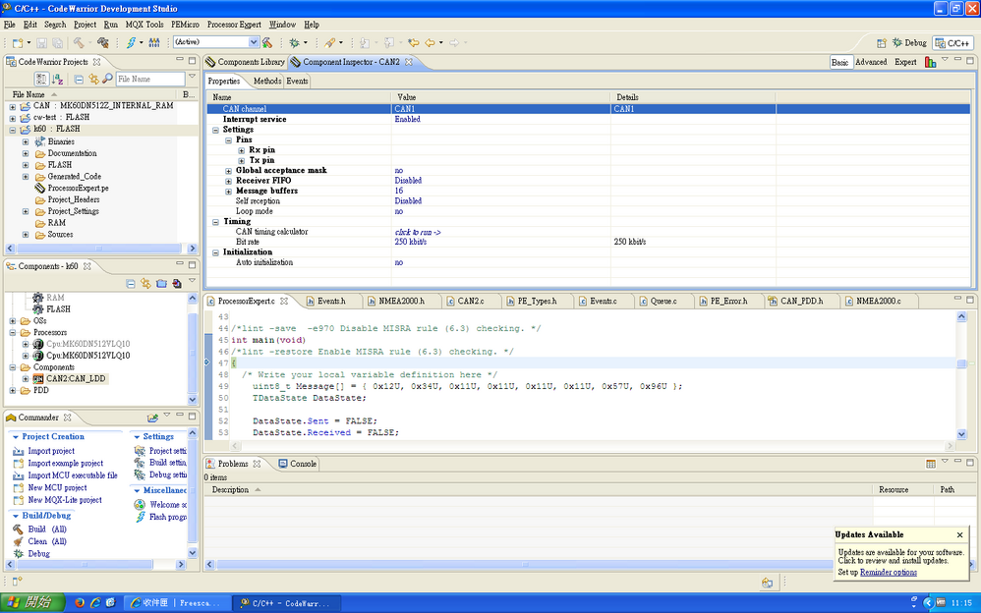The image size is (981, 613).
Task: Switch to the Methods tab
Action: [267, 81]
